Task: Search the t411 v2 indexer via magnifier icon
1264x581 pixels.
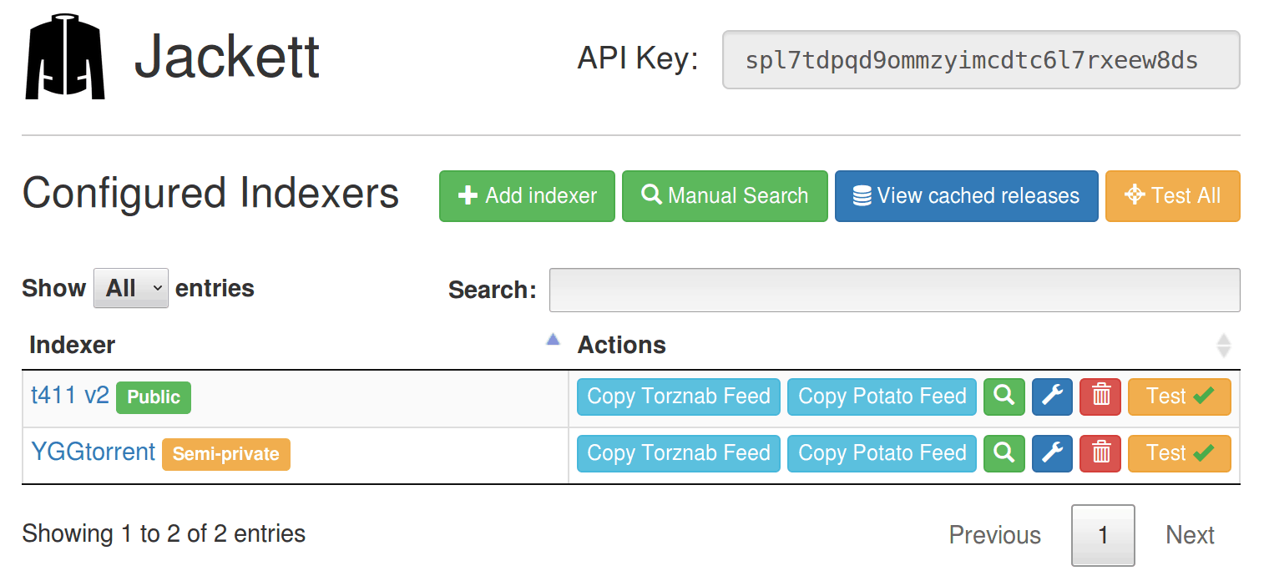Action: coord(1004,397)
